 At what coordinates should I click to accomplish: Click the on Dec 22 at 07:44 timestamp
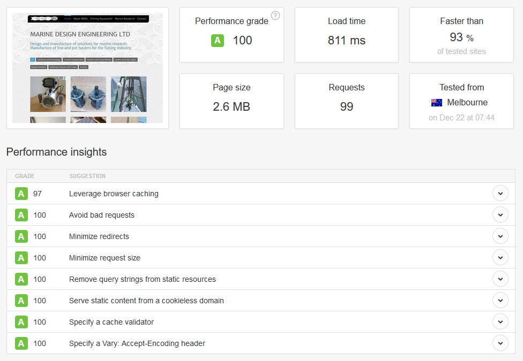pyautogui.click(x=461, y=118)
